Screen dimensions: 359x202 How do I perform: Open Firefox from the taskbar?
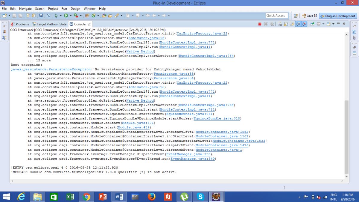point(152,197)
